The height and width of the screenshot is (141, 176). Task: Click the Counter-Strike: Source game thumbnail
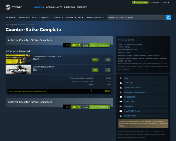pyautogui.click(x=18, y=69)
